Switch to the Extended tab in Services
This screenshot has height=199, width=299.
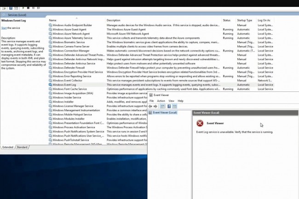(x=8, y=147)
